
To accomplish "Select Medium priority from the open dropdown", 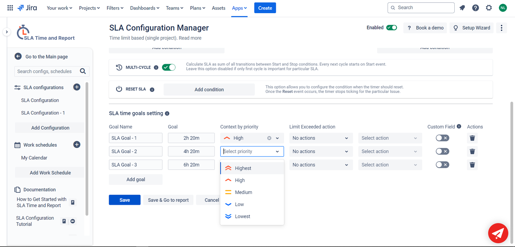I will point(243,192).
